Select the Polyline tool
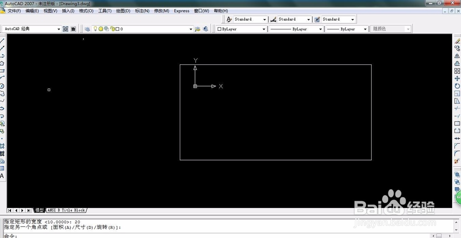Screen dimensions: 461x238 coord(2,56)
